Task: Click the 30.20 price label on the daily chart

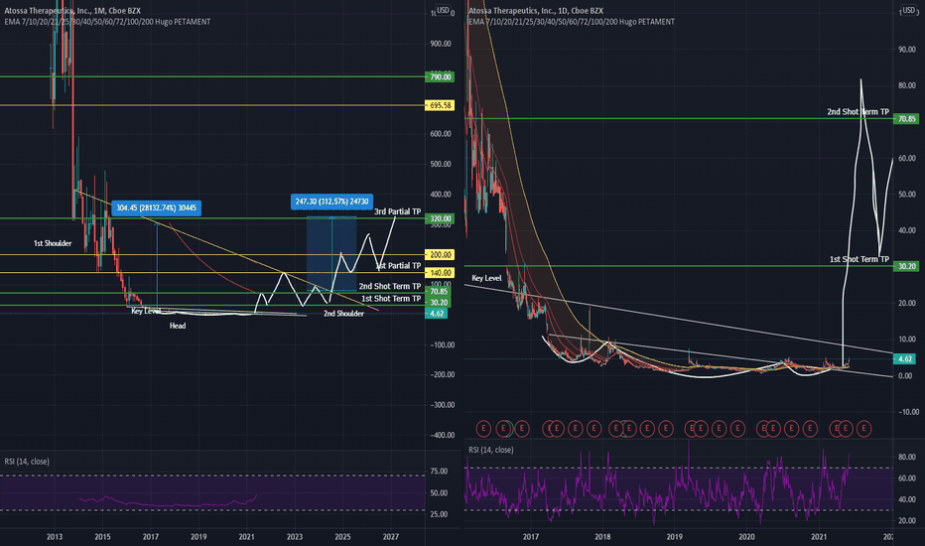Action: pos(906,266)
